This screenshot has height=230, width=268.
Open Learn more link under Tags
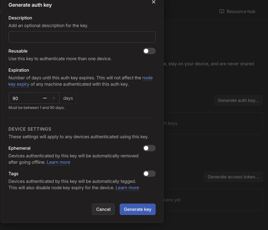tap(127, 188)
